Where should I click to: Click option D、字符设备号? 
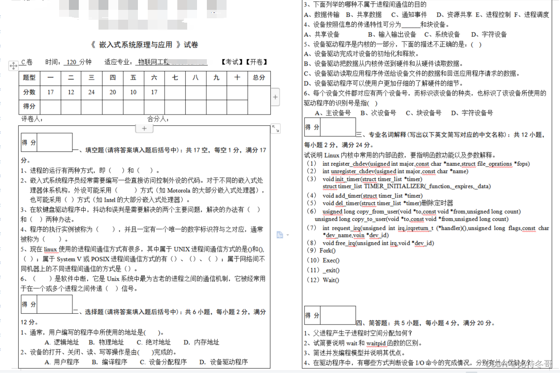(472, 113)
